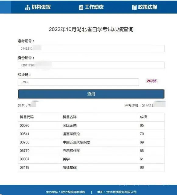Click the 验证码 input field
The image size is (177, 195).
[78, 82]
